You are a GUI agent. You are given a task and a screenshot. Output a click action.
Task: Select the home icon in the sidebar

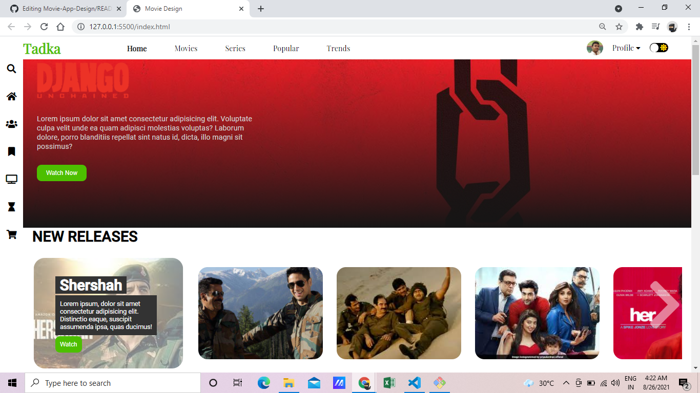pyautogui.click(x=11, y=96)
